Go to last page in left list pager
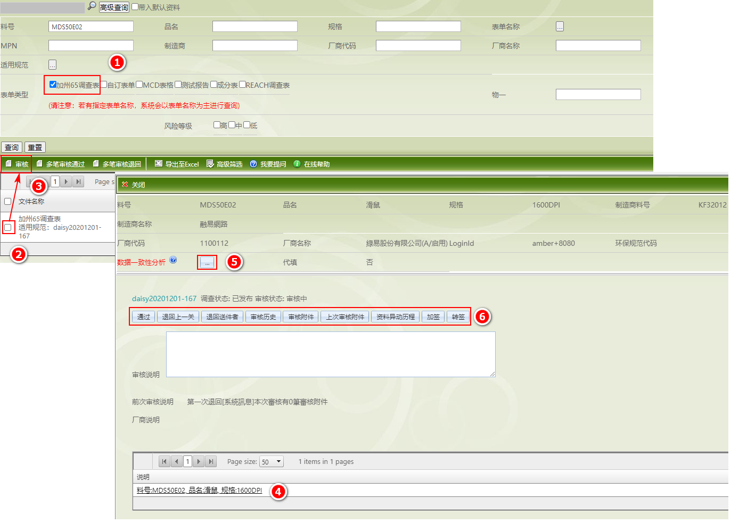731x523 pixels. [78, 181]
